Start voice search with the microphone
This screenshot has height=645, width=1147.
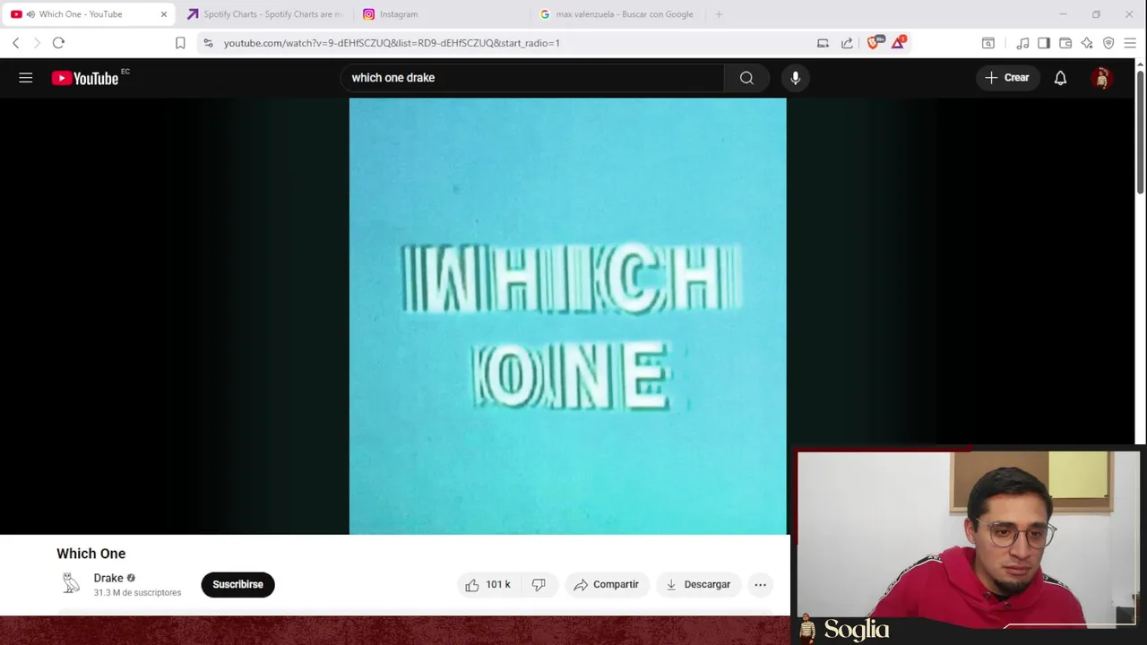795,78
